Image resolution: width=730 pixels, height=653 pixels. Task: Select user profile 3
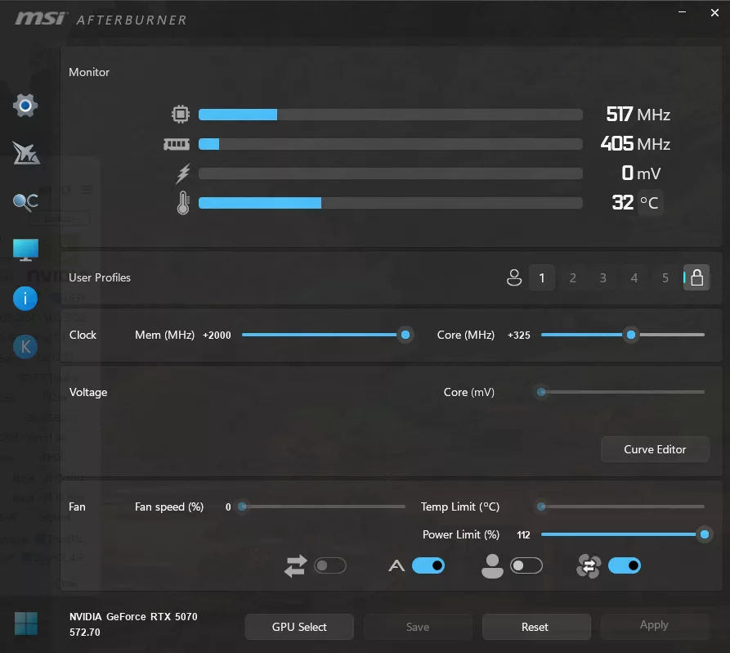coord(603,277)
